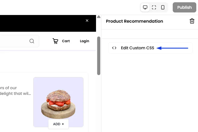Screen dimensions: 198x132
Task: Switch to desktop preview mode
Action: tap(145, 7)
